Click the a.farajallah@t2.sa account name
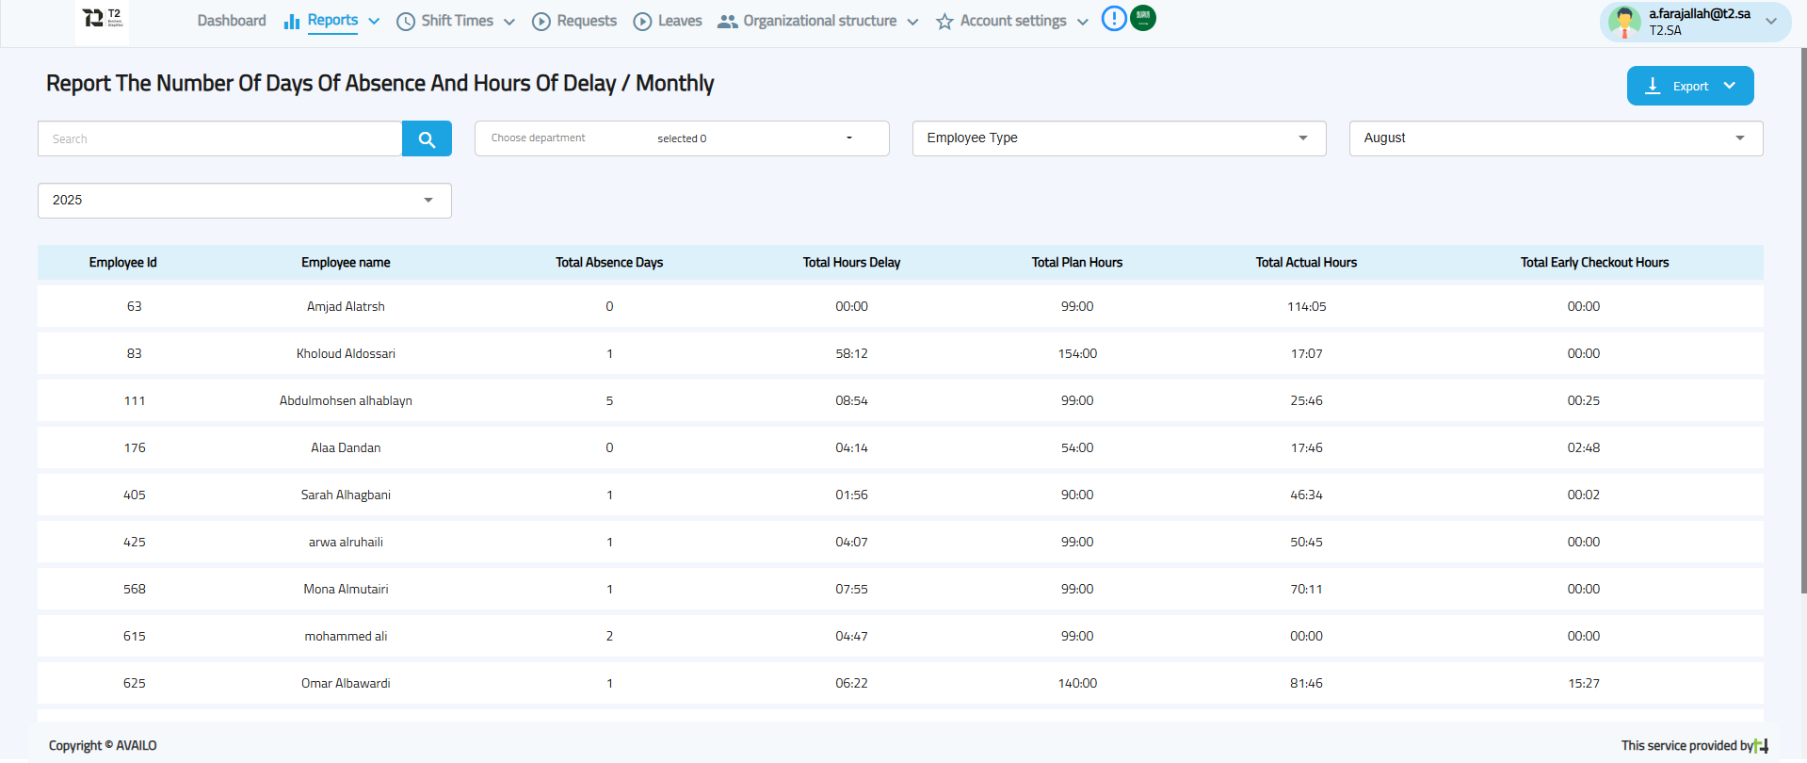1807x763 pixels. pyautogui.click(x=1700, y=14)
